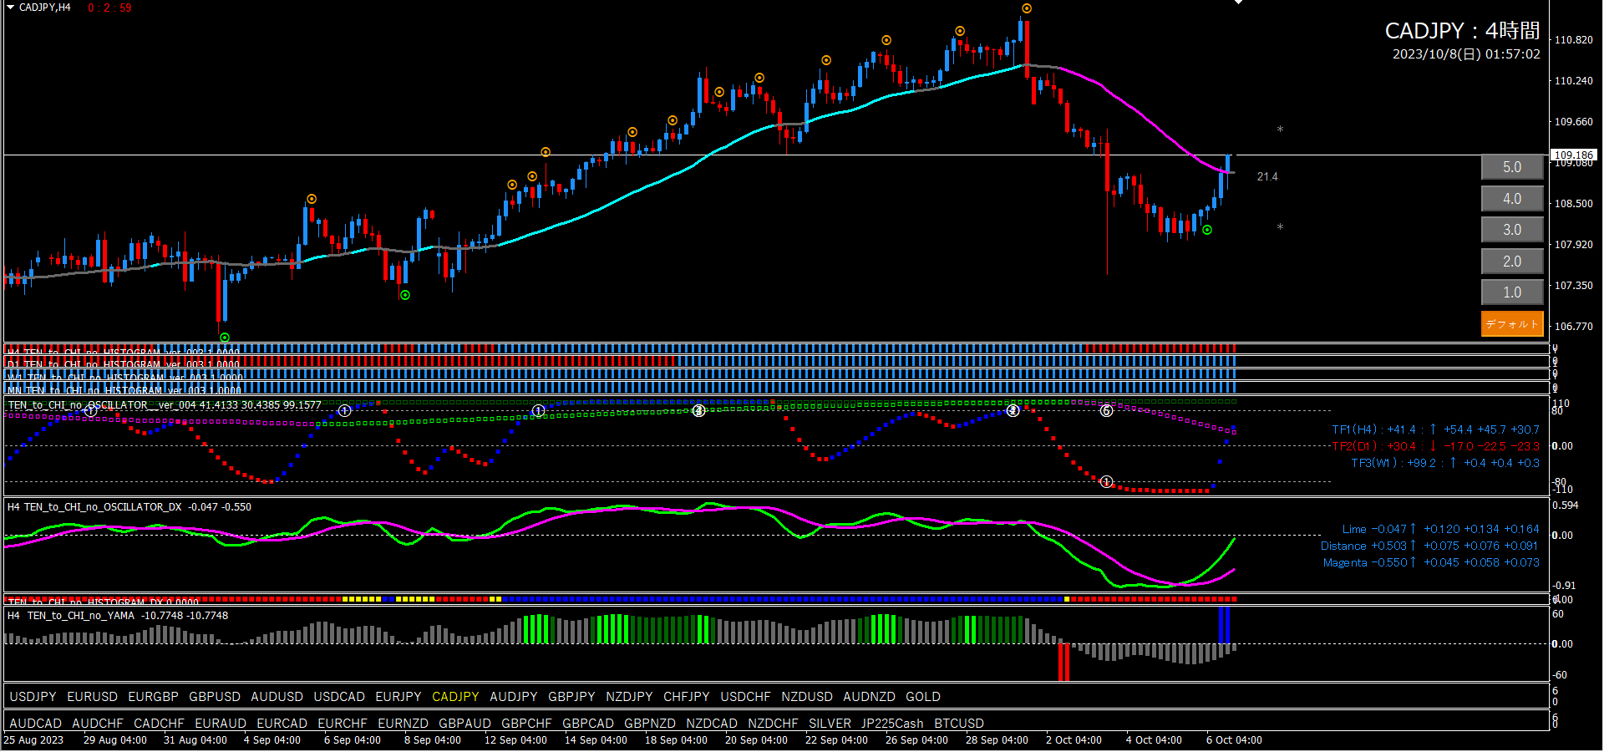Choose the 3.0 scale button

pyautogui.click(x=1512, y=230)
